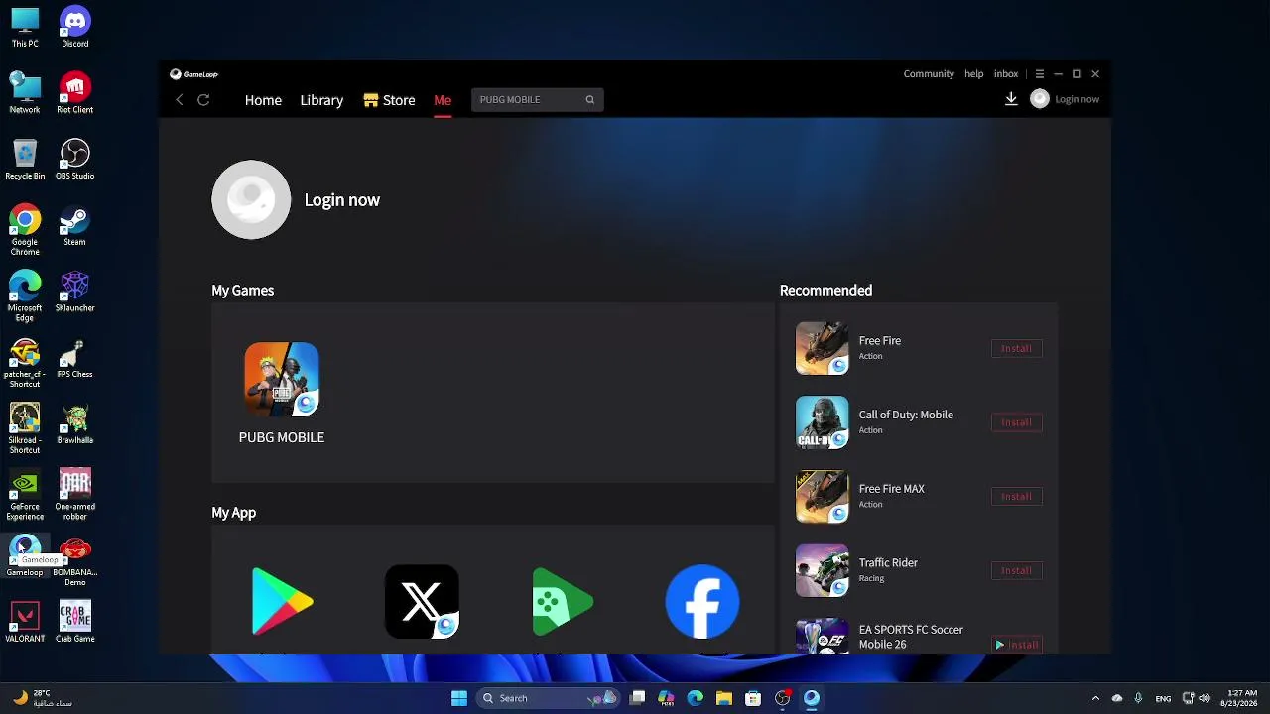
Task: Install Free Fire MAX
Action: click(x=1016, y=497)
